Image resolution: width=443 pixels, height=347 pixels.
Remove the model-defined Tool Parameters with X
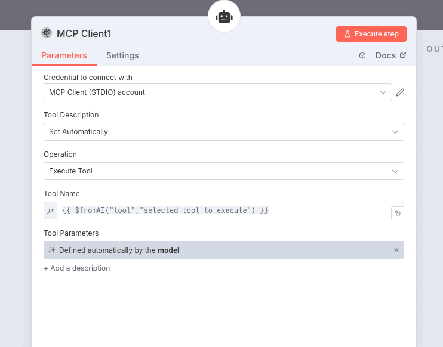tap(396, 250)
